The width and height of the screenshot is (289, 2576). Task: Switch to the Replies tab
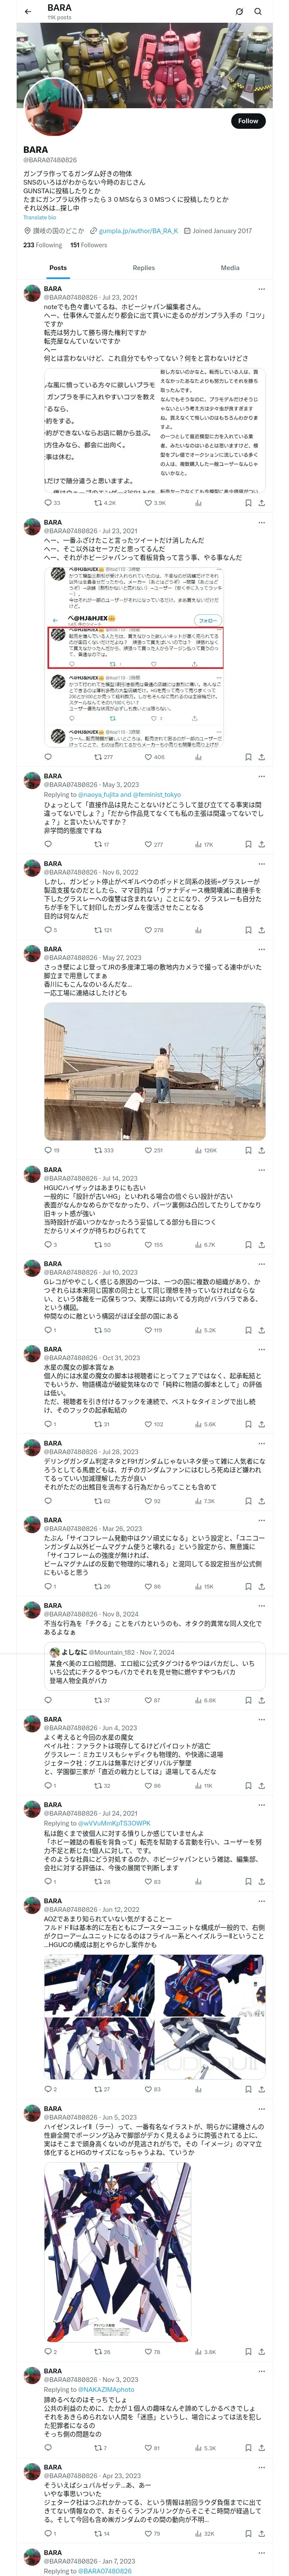pos(143,268)
